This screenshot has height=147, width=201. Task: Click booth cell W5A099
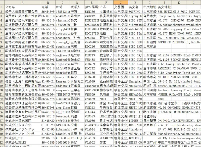92,81
